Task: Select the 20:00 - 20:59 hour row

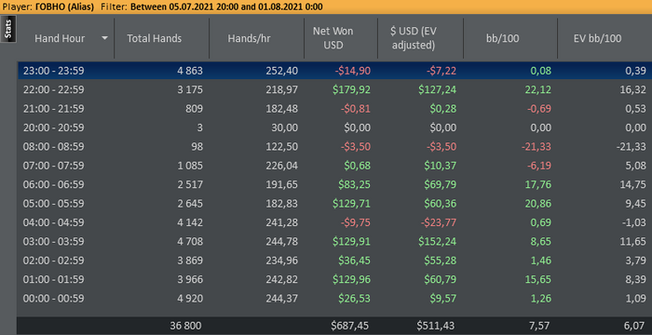Action: tap(334, 127)
